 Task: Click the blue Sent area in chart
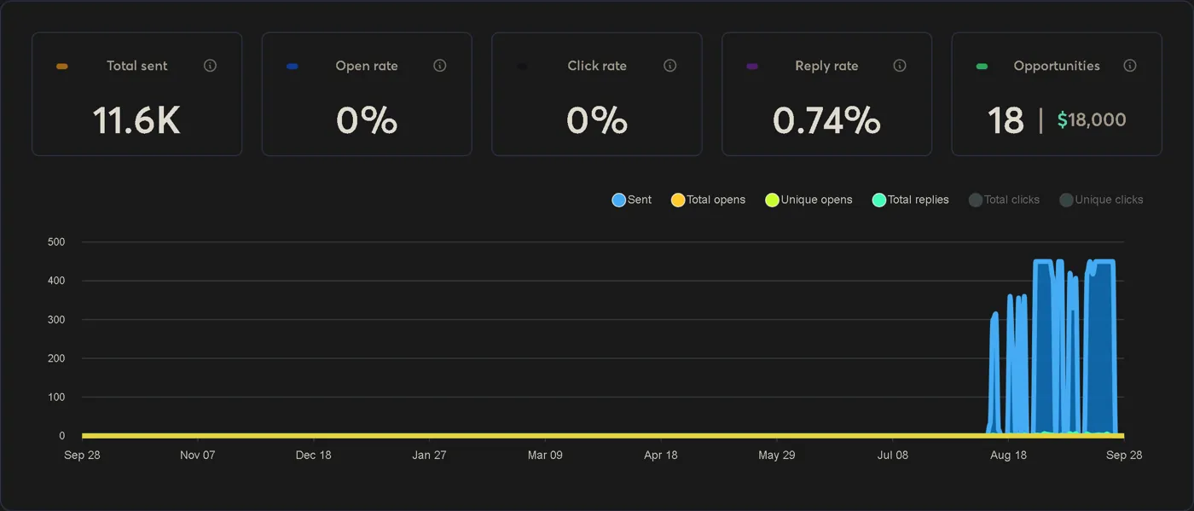click(1102, 350)
